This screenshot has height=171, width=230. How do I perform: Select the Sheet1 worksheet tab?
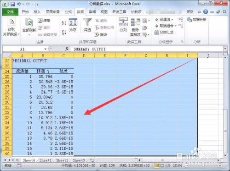pos(46,160)
